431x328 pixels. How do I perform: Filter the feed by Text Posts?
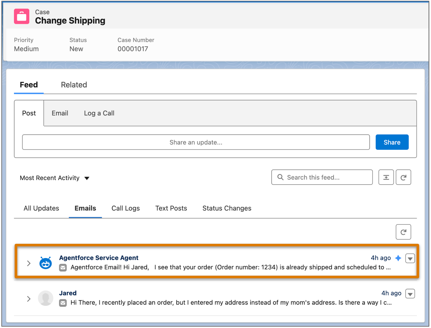pos(171,208)
